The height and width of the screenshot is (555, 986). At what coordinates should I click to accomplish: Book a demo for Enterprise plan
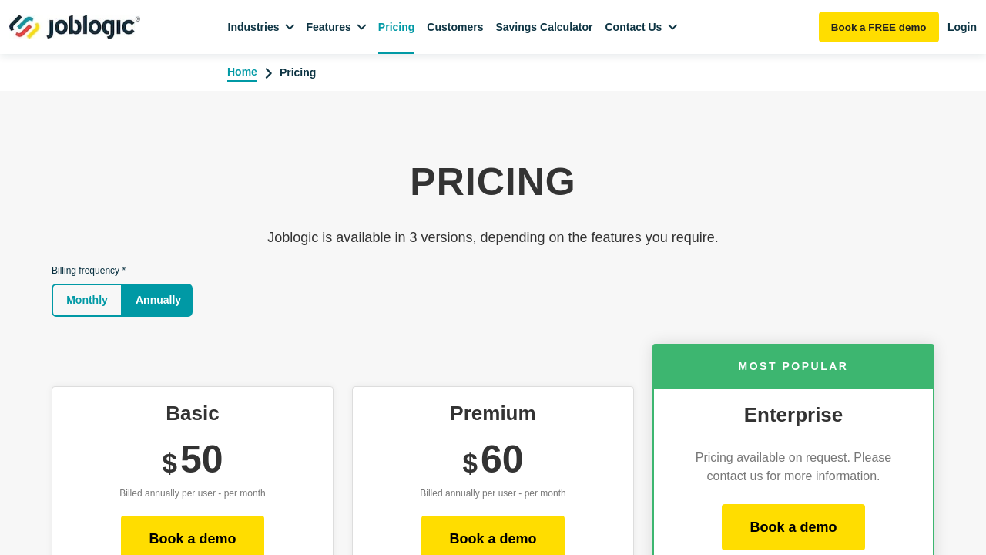click(793, 527)
